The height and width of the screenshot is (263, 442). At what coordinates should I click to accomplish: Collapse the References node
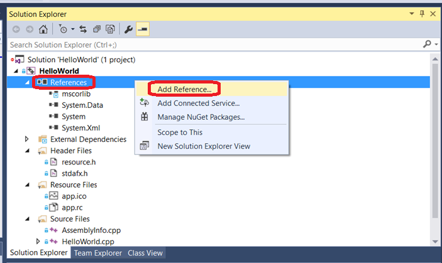pos(27,82)
